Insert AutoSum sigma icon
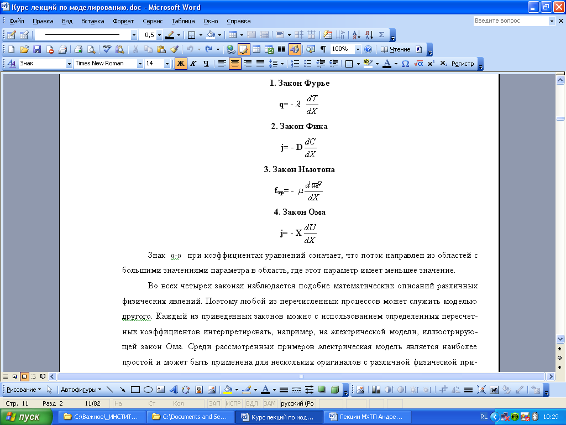This screenshot has height=425, width=566. coord(381,35)
